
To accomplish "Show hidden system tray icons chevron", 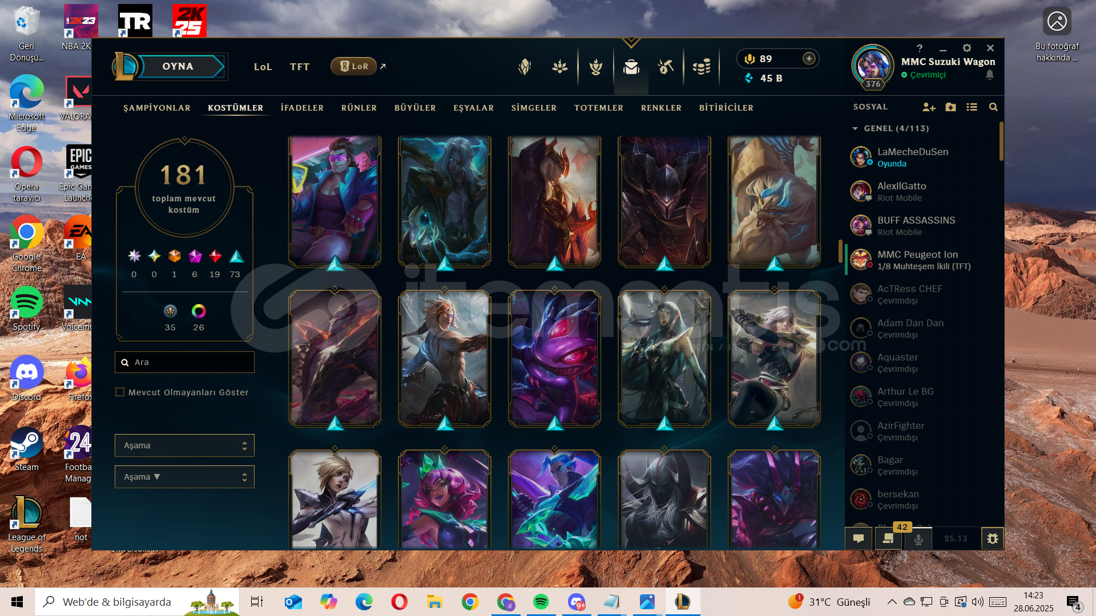I will tap(892, 602).
